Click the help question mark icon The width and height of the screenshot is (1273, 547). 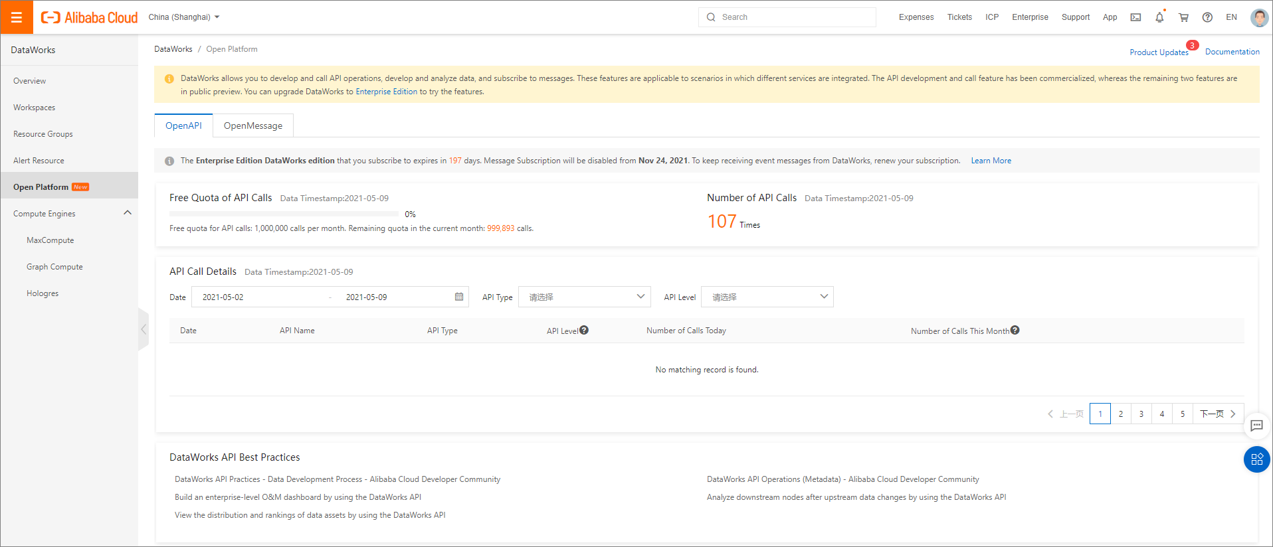click(x=1207, y=17)
